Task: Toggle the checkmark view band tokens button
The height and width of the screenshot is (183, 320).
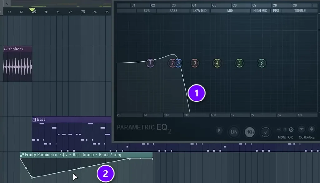Action: tap(266, 132)
